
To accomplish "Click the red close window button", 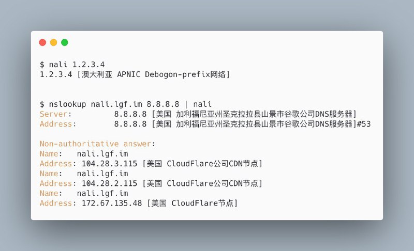I will pos(43,42).
